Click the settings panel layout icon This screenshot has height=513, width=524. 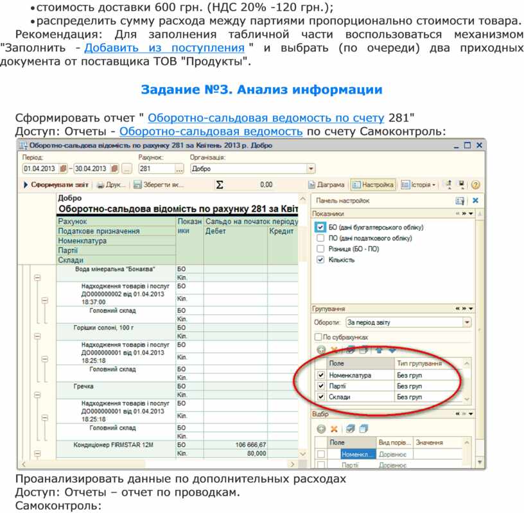point(460,201)
